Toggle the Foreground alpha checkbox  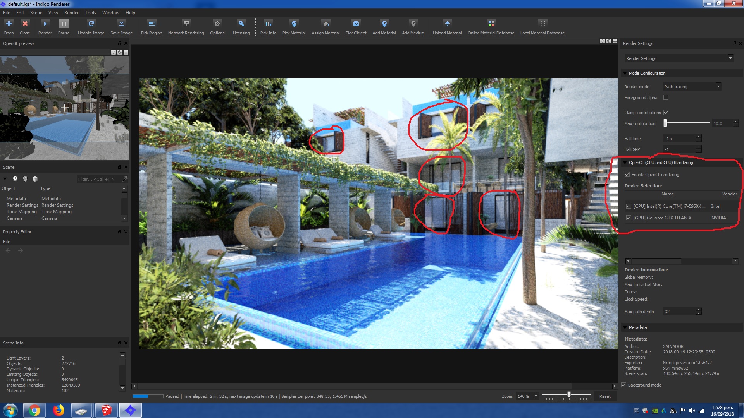(666, 98)
